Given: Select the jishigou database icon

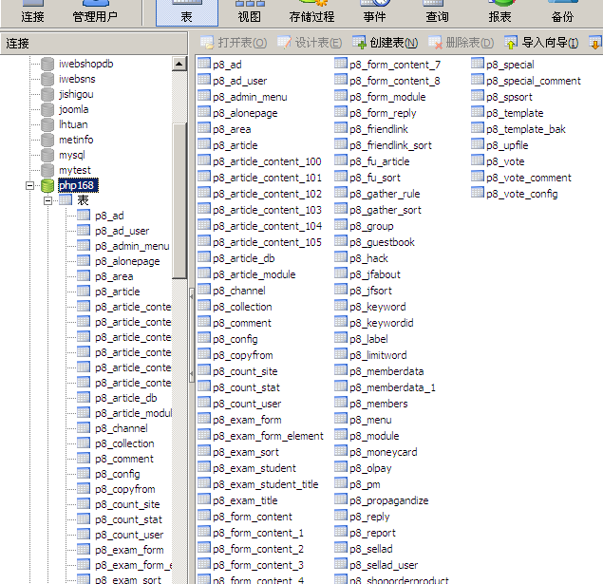Looking at the screenshot, I should (47, 94).
